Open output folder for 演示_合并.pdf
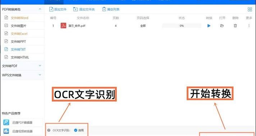 pyautogui.click(x=222, y=26)
